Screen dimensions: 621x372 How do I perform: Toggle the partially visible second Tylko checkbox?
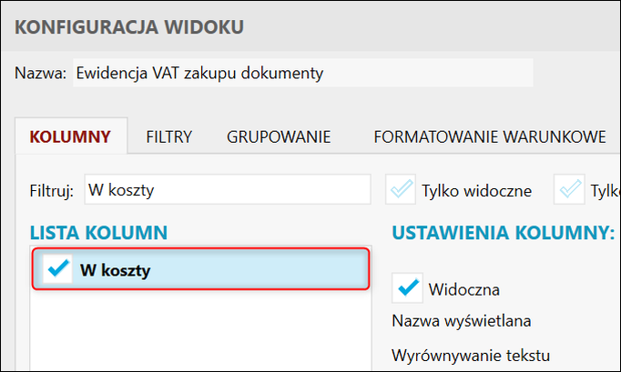(x=573, y=190)
